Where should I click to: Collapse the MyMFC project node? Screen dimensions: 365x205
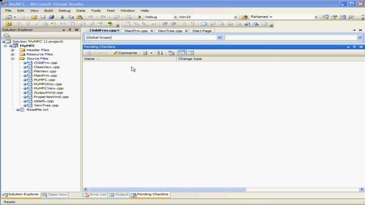pyautogui.click(x=5, y=46)
